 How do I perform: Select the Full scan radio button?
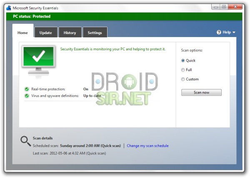[x=183, y=70]
